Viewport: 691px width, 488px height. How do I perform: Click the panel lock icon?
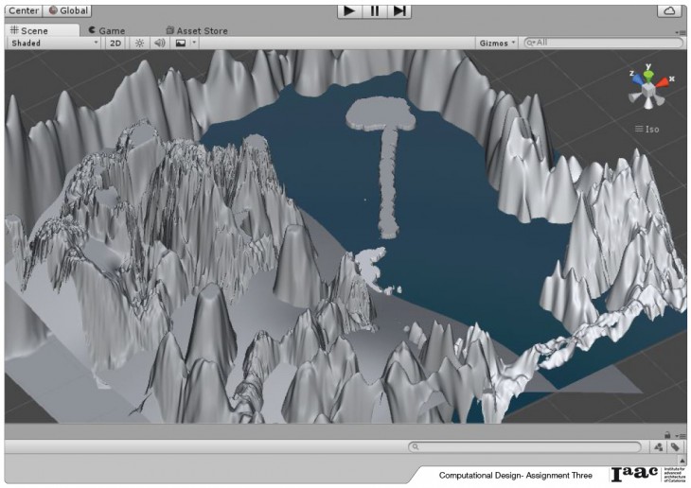668,434
